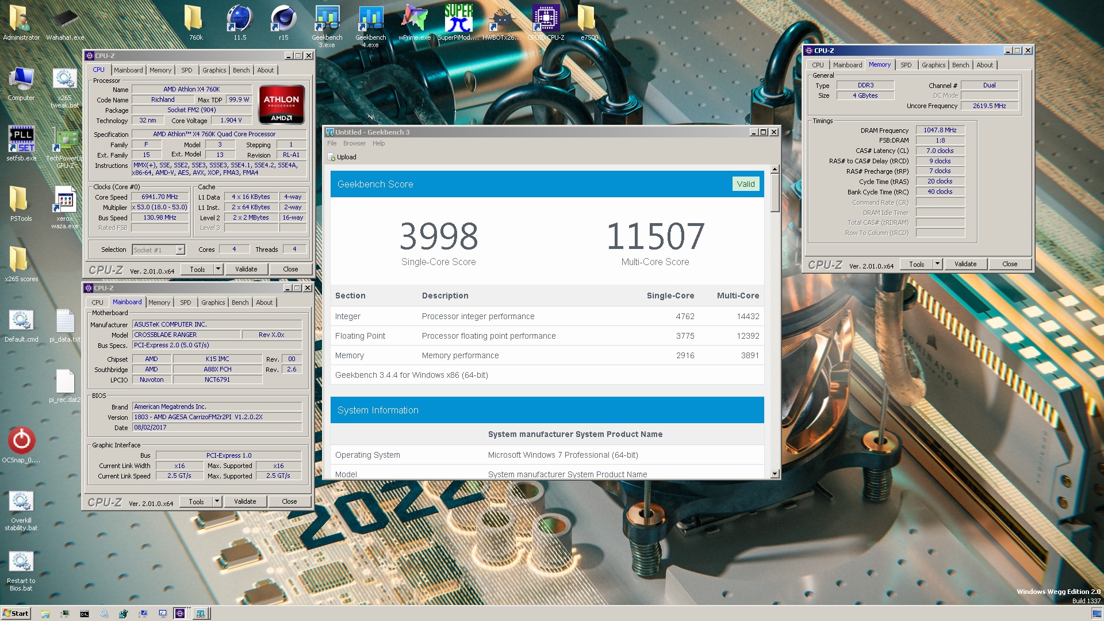Image resolution: width=1104 pixels, height=621 pixels.
Task: Open the Administrator folder on desktop
Action: click(x=21, y=23)
